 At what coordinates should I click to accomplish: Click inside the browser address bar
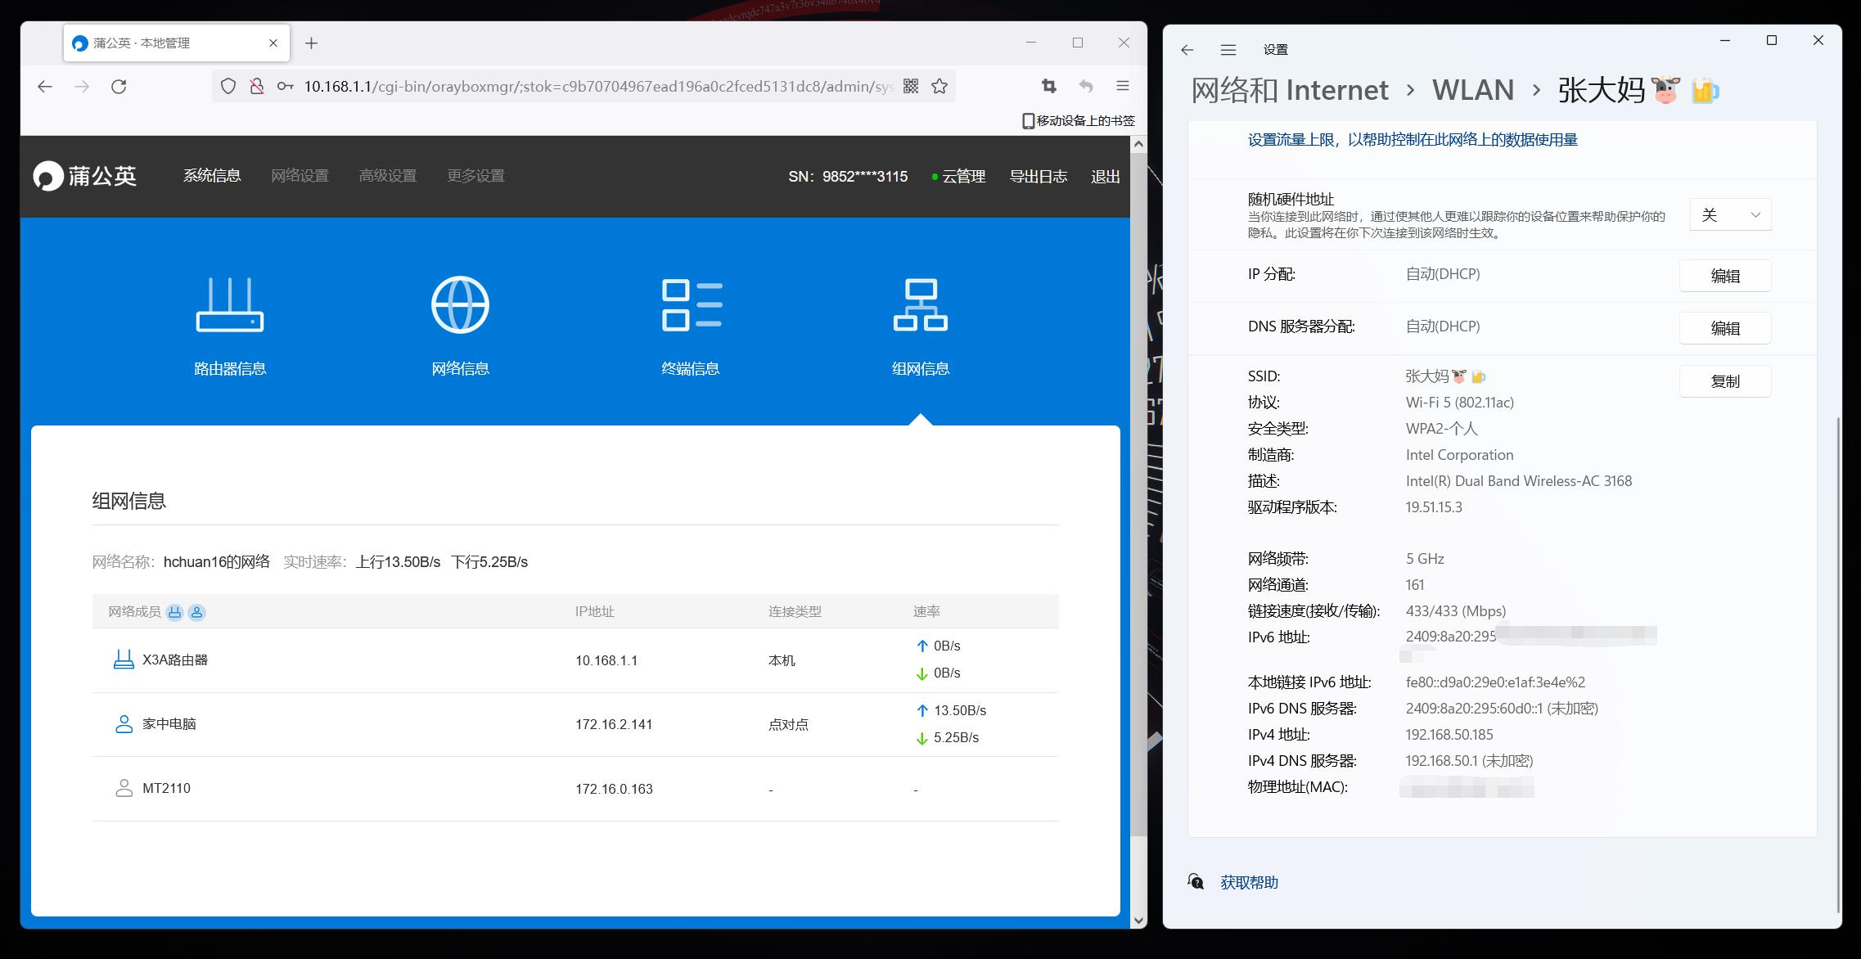[573, 86]
